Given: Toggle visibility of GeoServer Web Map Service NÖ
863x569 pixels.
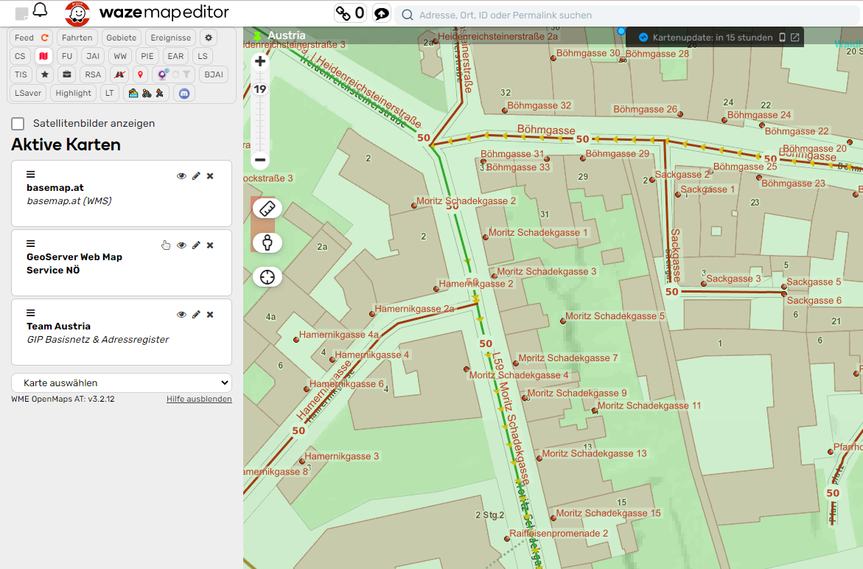Looking at the screenshot, I should [x=181, y=245].
